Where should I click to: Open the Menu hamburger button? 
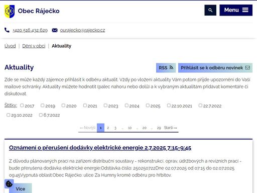pos(236,10)
